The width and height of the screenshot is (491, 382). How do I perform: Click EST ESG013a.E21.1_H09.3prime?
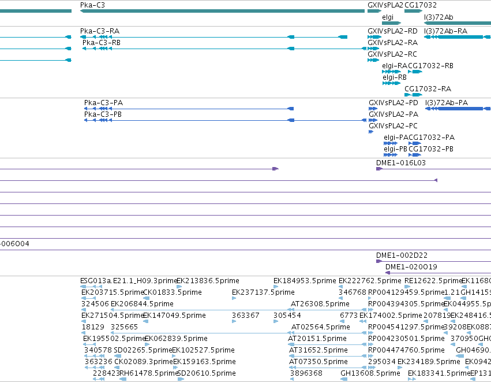point(91,287)
